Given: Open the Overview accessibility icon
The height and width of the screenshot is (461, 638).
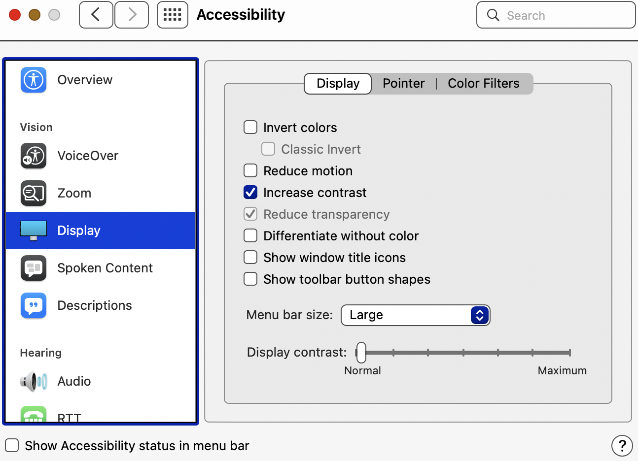Looking at the screenshot, I should 34,80.
